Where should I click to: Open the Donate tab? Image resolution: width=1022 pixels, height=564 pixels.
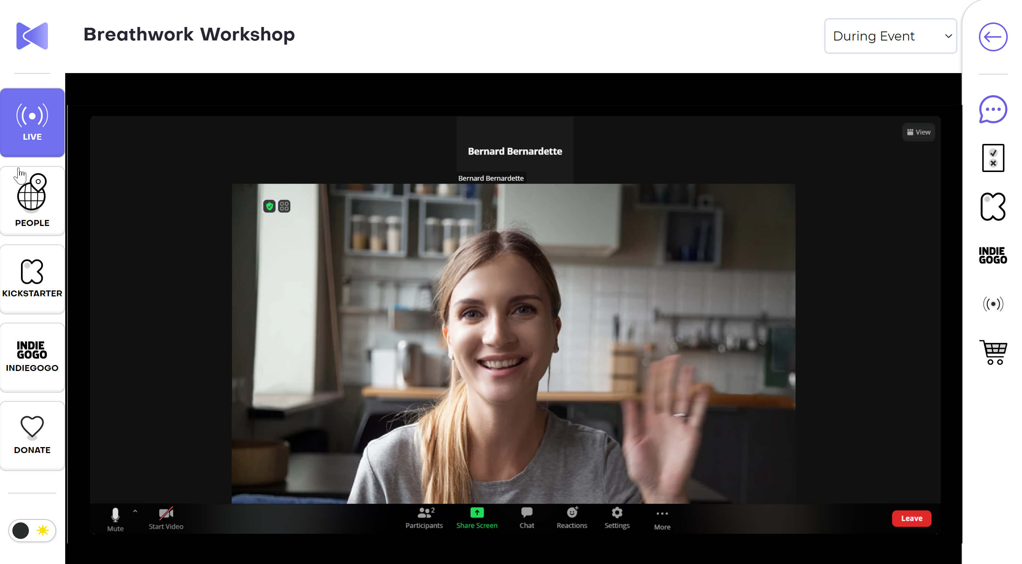32,435
